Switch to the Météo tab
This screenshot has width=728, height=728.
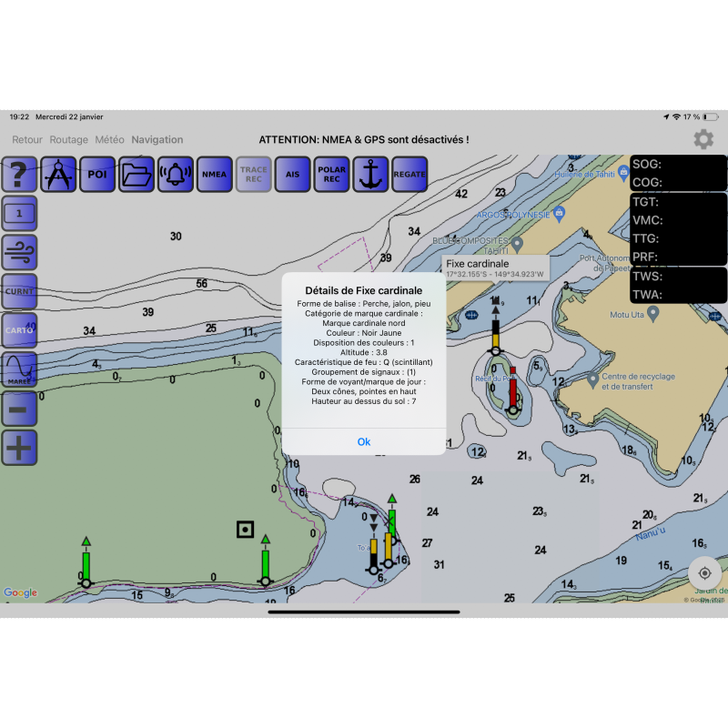click(x=110, y=140)
